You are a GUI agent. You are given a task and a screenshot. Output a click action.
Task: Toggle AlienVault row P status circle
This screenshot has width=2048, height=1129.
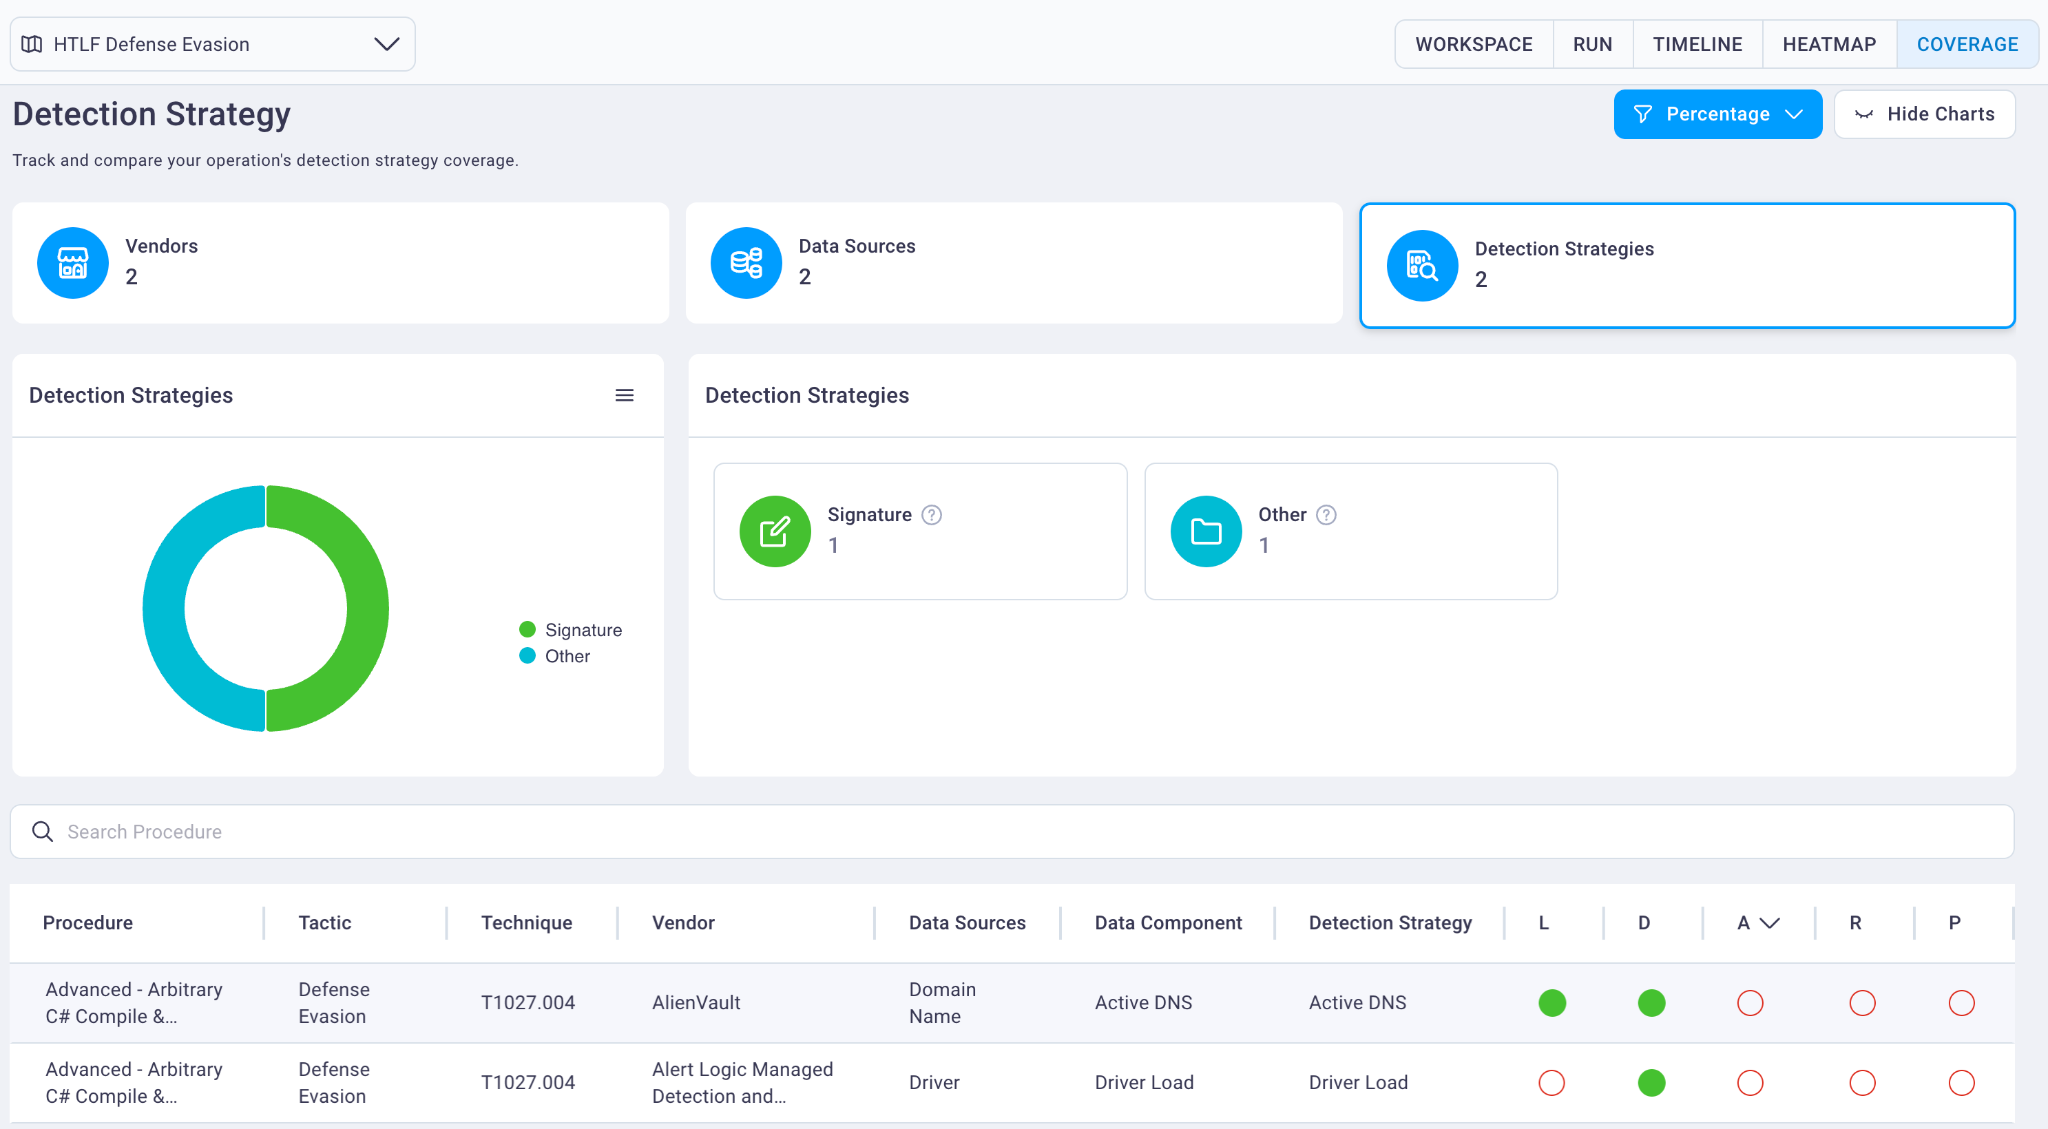coord(1961,1002)
